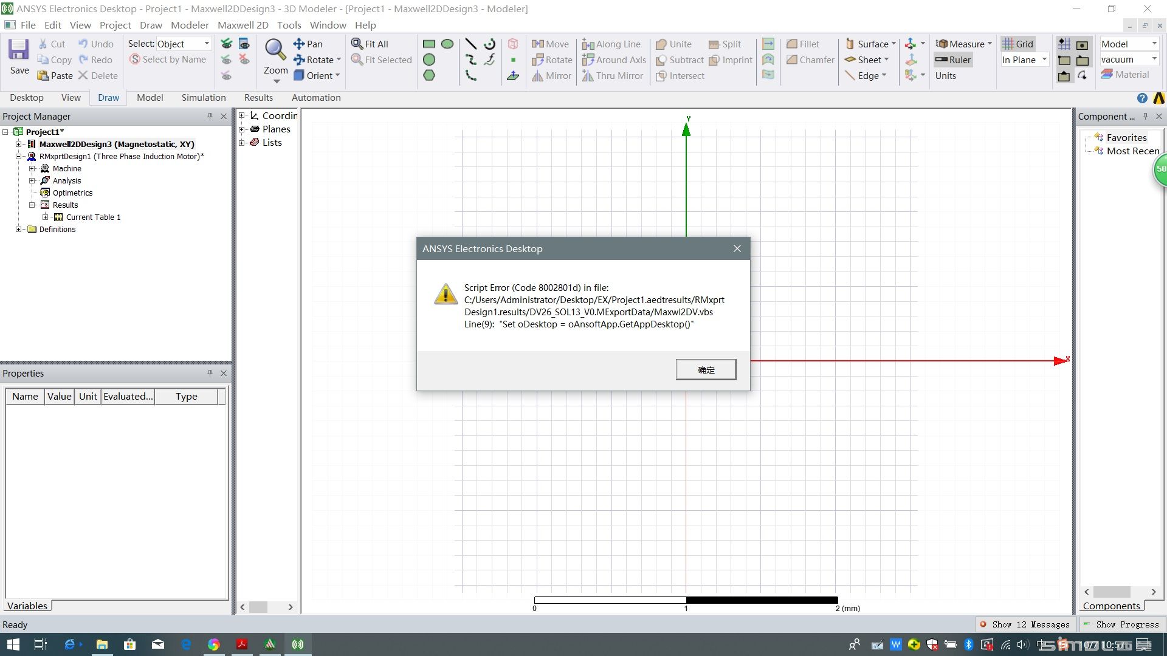
Task: Click the Save icon in ribbon
Action: point(19,50)
